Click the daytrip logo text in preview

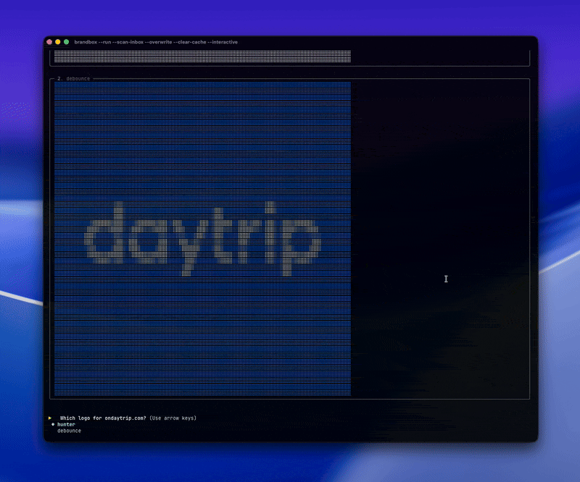click(202, 239)
